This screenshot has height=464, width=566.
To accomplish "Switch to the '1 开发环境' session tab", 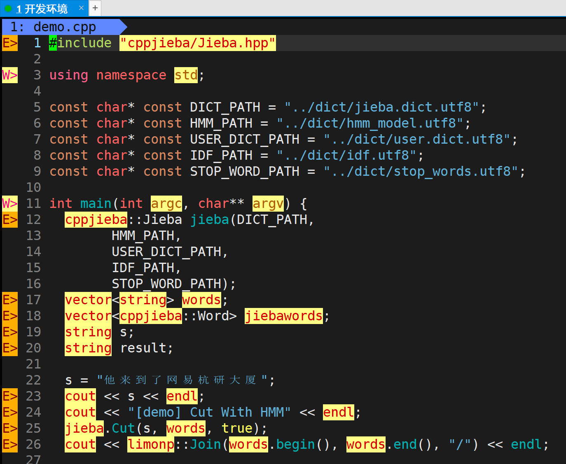I will tap(44, 8).
